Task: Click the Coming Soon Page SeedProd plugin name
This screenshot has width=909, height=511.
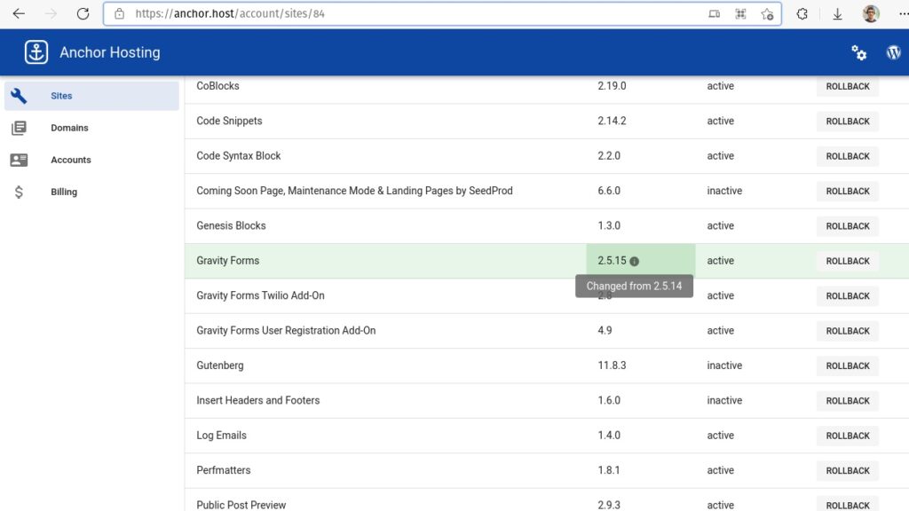Action: 354,191
